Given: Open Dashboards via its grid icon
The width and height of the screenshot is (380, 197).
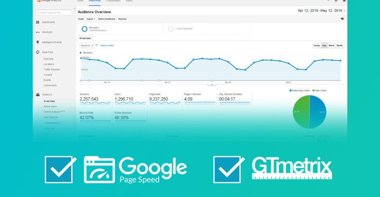Looking at the screenshot, I should click(38, 22).
